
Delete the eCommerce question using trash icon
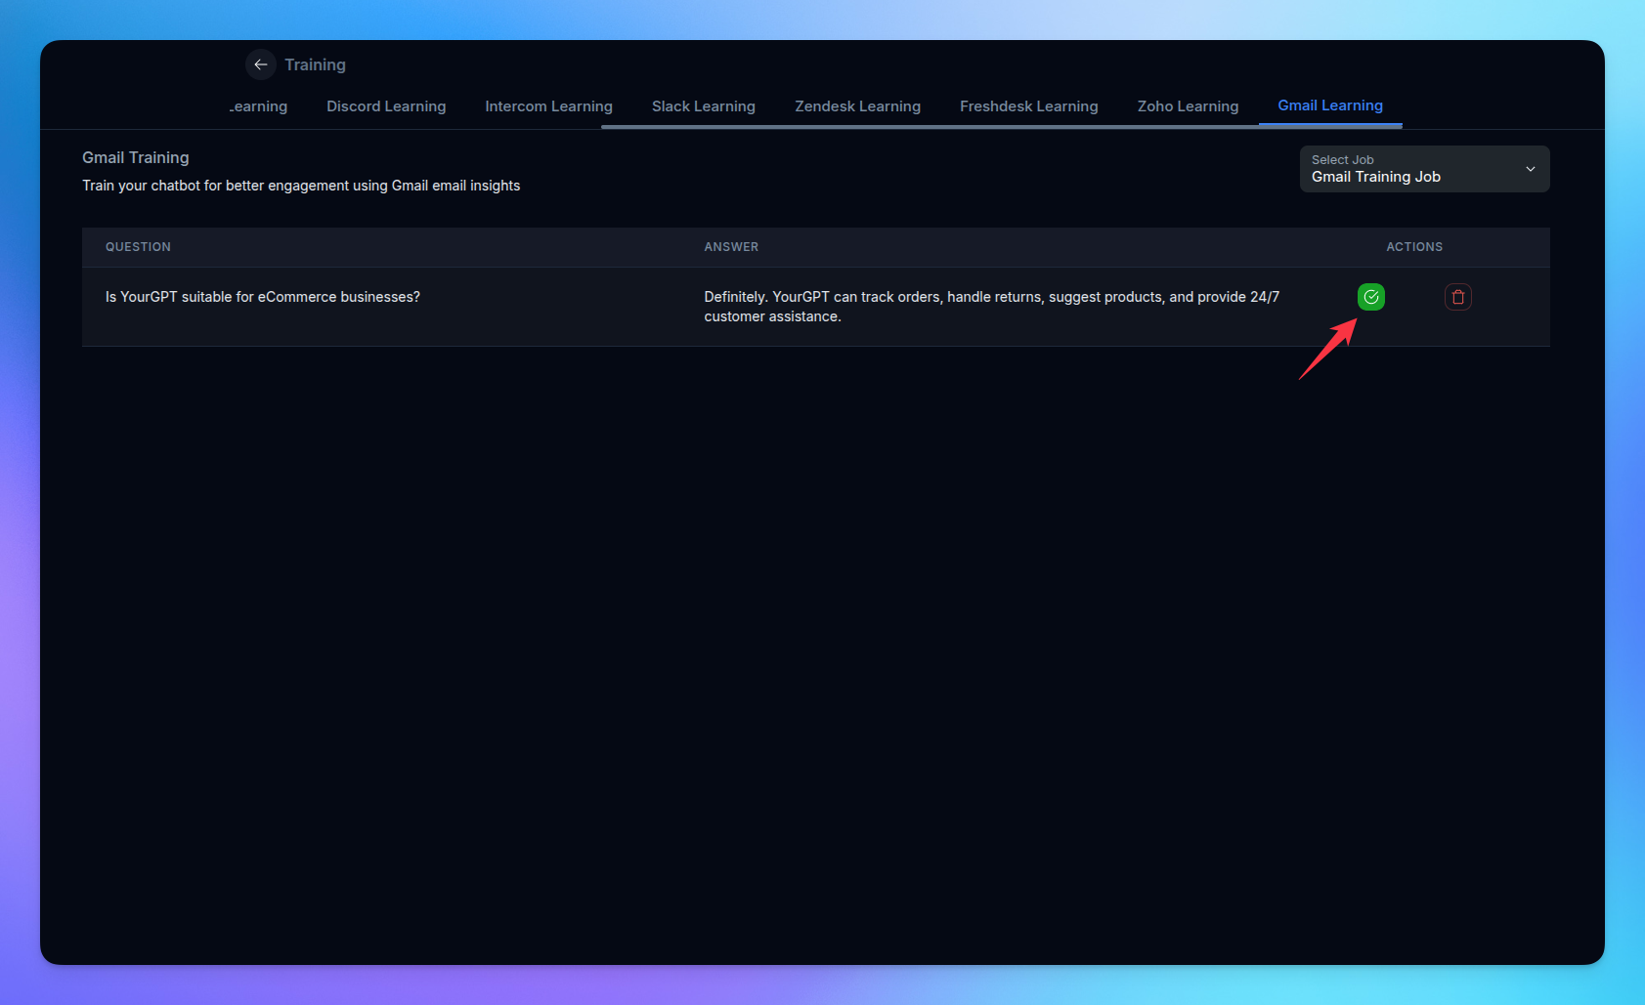[x=1457, y=297]
